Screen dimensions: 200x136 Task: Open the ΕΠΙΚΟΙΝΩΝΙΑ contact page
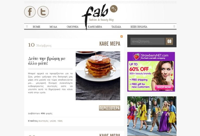[139, 27]
